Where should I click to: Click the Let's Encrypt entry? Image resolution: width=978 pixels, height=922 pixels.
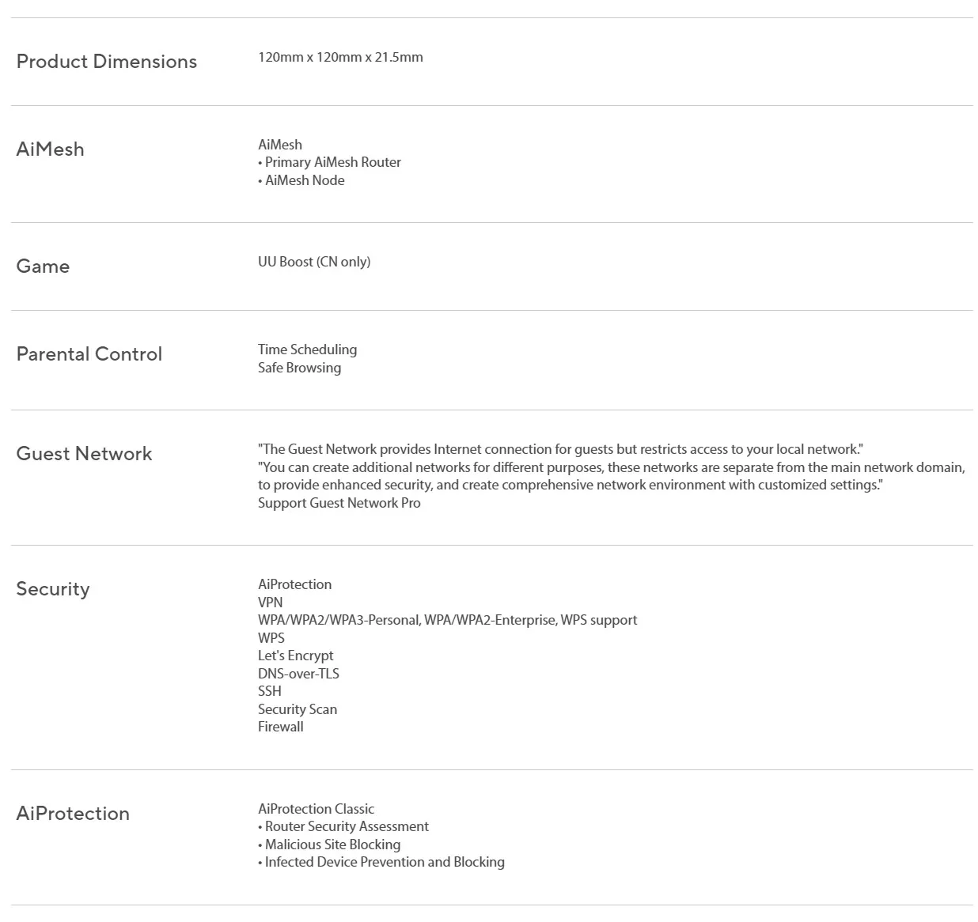pos(296,656)
